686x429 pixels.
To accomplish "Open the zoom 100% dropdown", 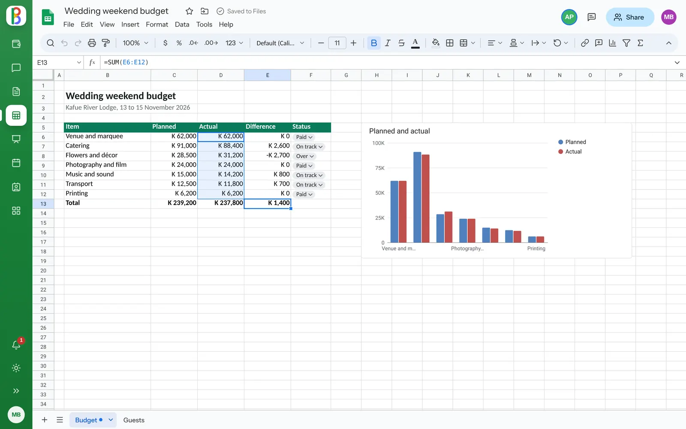I will tap(135, 43).
